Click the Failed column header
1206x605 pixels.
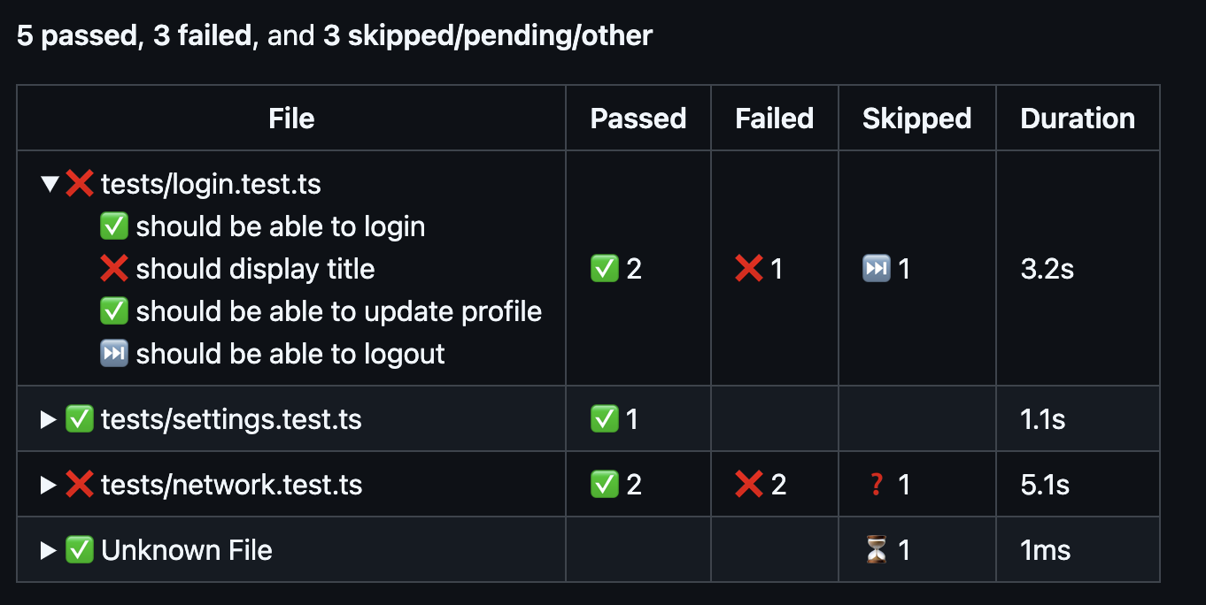coord(775,119)
